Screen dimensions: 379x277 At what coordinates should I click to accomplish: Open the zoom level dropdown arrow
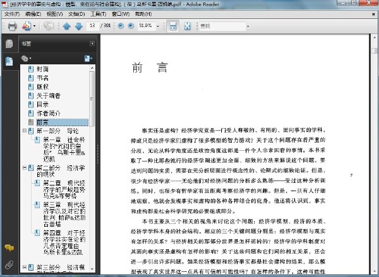click(x=158, y=26)
